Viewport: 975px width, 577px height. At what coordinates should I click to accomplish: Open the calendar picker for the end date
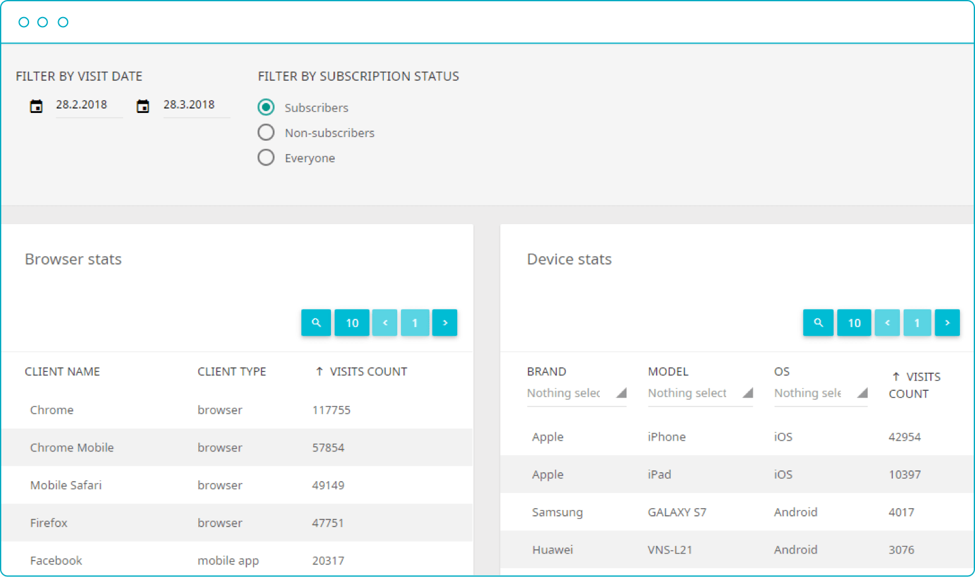pyautogui.click(x=143, y=105)
